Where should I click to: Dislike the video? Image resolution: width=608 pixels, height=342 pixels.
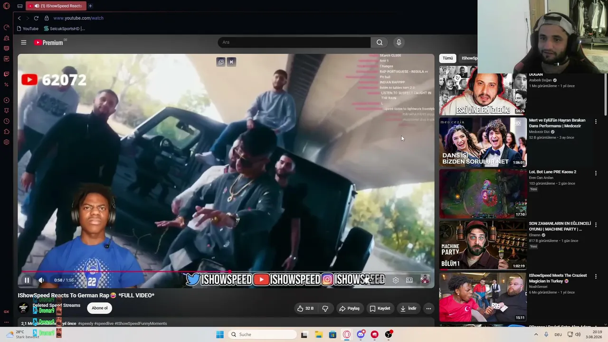click(325, 308)
